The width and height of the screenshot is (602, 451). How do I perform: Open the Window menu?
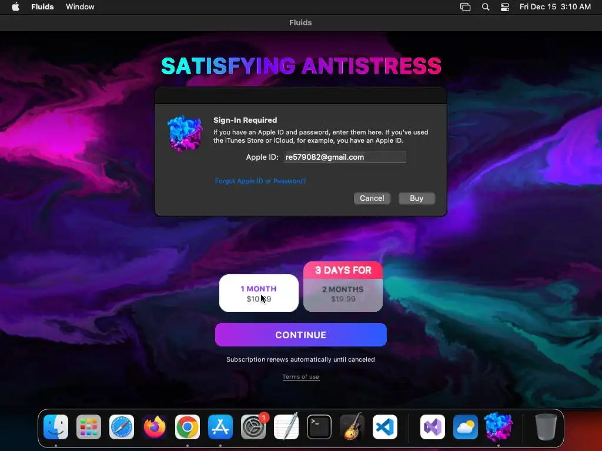tap(80, 7)
